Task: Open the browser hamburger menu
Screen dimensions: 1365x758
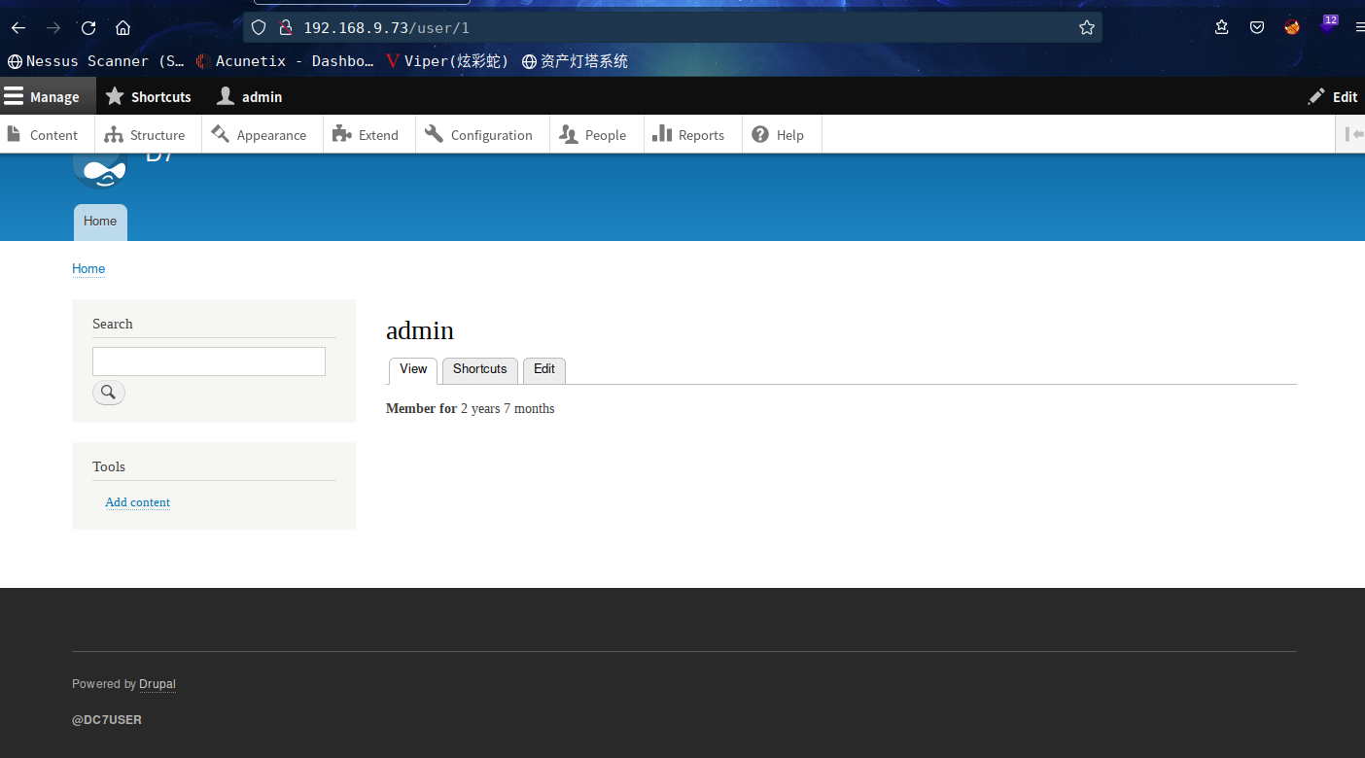Action: coord(1359,28)
